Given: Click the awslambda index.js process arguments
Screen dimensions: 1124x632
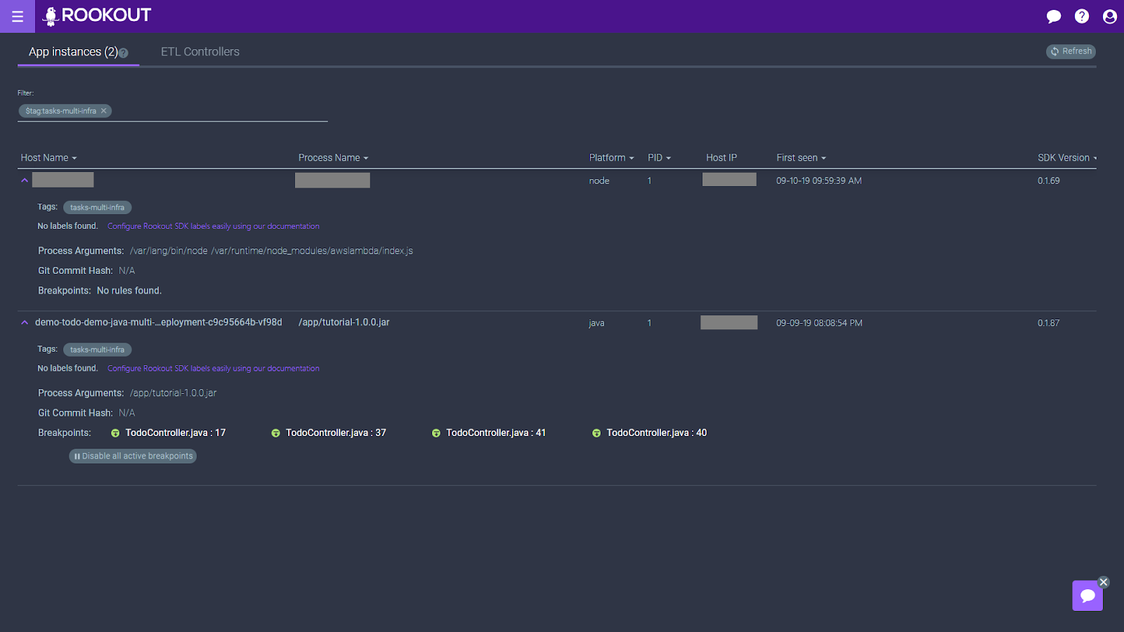Looking at the screenshot, I should click(x=271, y=251).
